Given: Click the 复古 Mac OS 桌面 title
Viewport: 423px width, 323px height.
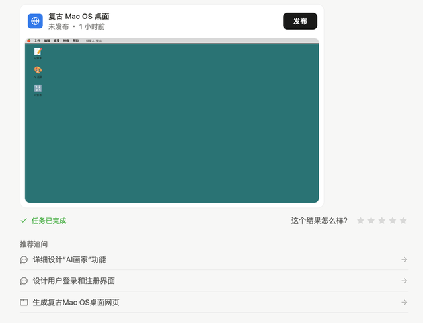Looking at the screenshot, I should click(x=79, y=17).
